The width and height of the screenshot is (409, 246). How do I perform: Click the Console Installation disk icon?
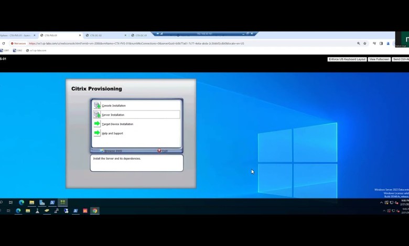point(97,105)
